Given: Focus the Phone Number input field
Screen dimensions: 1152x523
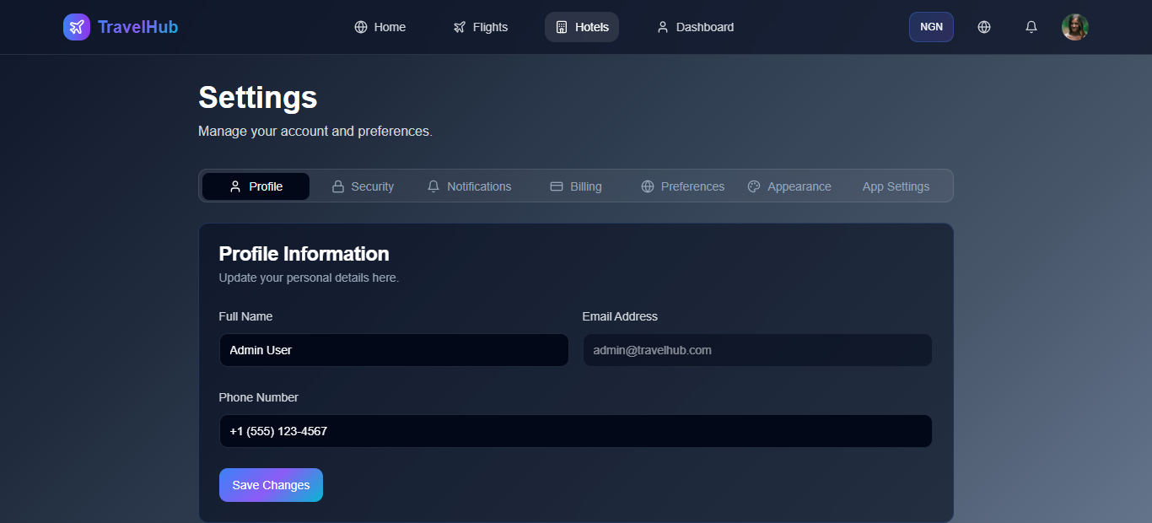Looking at the screenshot, I should pos(575,431).
